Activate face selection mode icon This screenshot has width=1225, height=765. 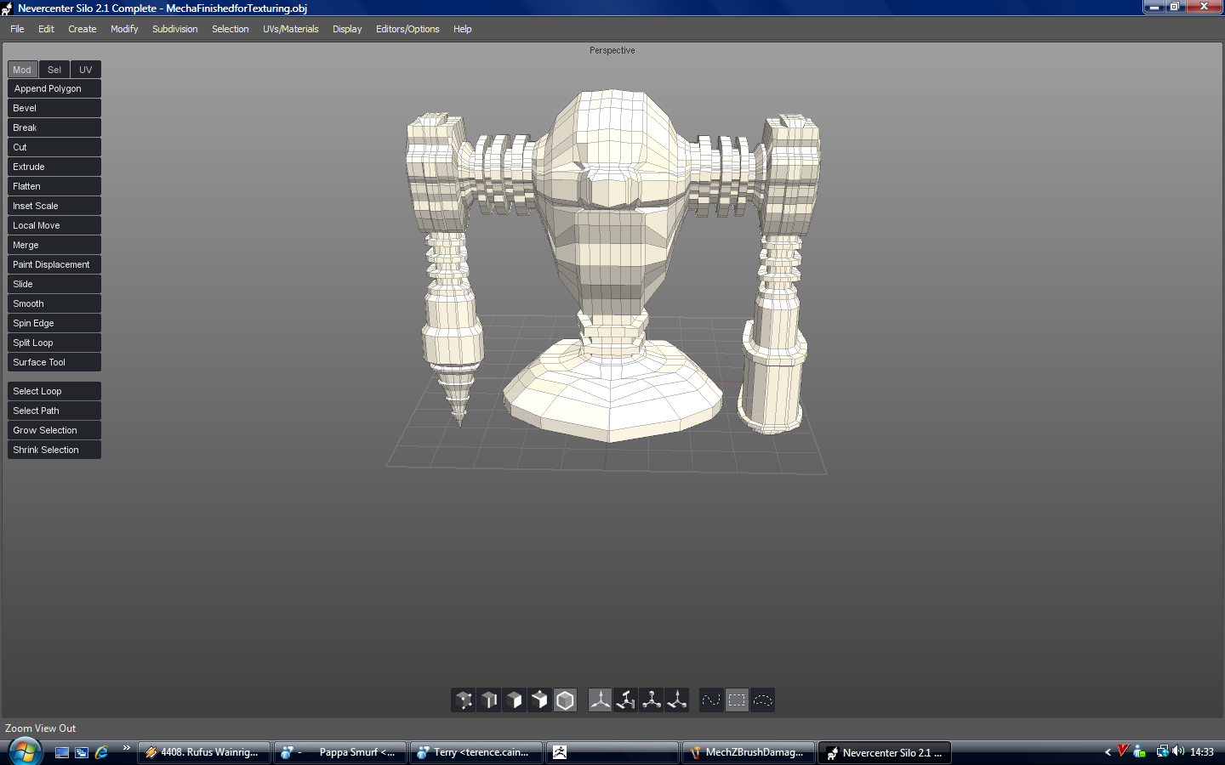tap(515, 700)
